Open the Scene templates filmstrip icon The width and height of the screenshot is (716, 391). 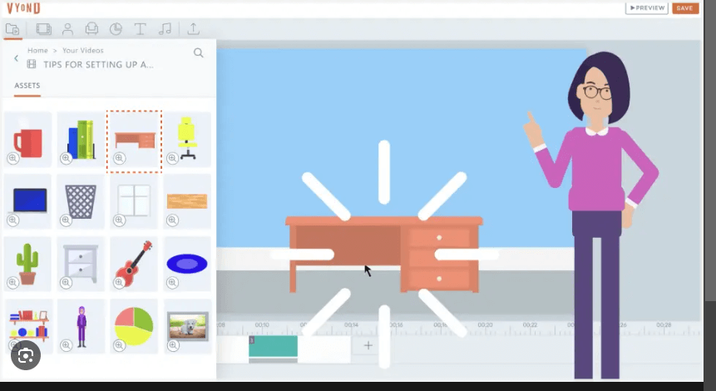[43, 29]
